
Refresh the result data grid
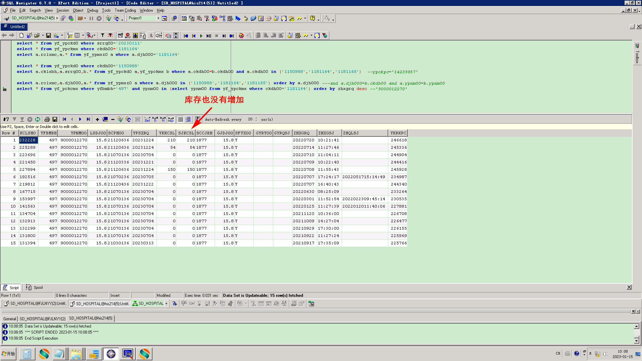[37, 119]
